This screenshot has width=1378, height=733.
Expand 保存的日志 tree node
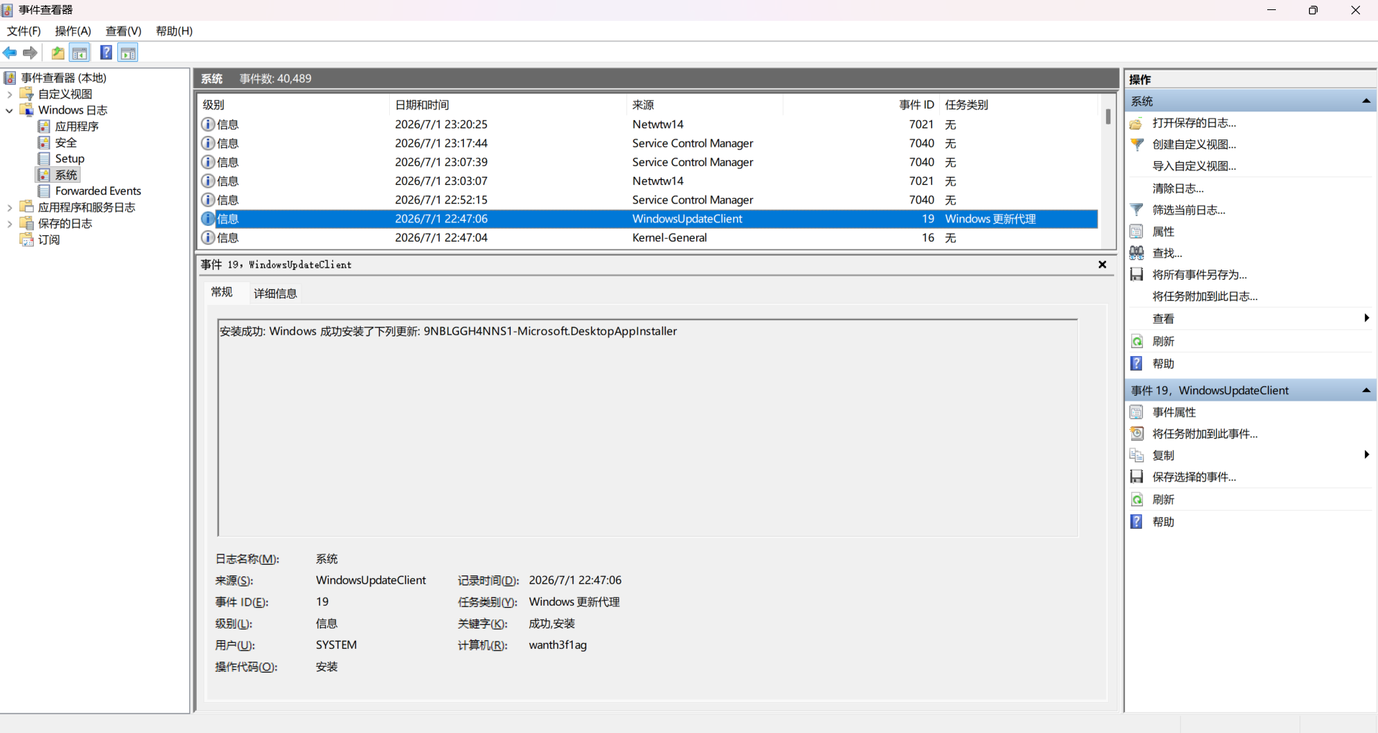tap(9, 224)
